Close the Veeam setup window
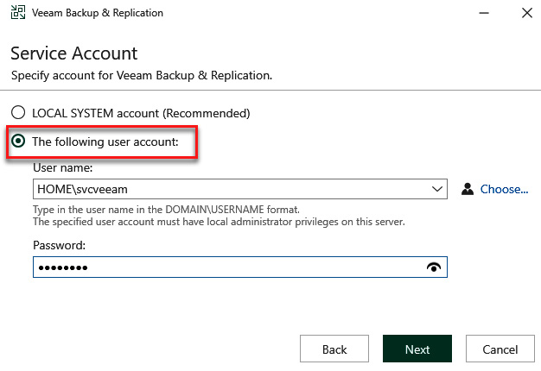Screen dimensions: 541x371 tap(527, 13)
